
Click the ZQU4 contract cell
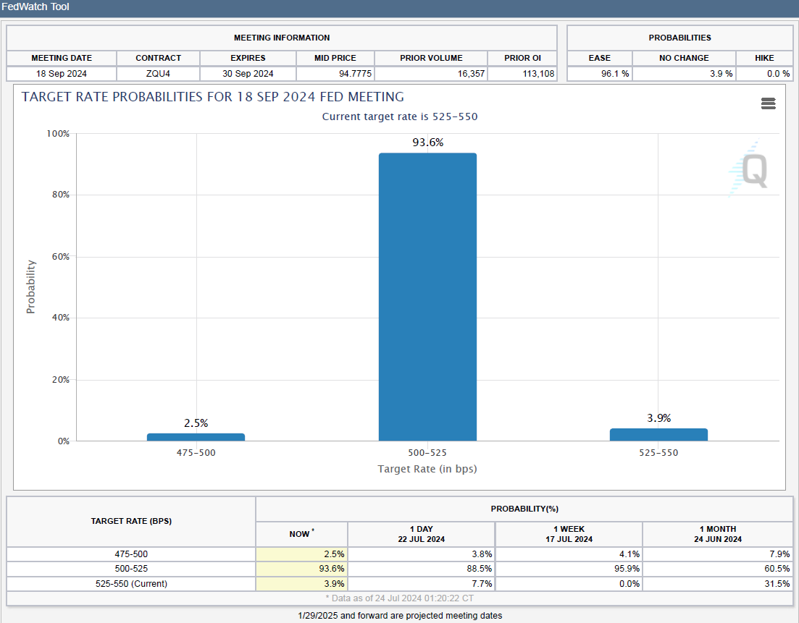pyautogui.click(x=158, y=74)
